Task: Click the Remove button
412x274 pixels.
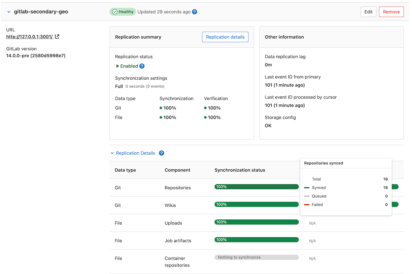Action: click(391, 11)
